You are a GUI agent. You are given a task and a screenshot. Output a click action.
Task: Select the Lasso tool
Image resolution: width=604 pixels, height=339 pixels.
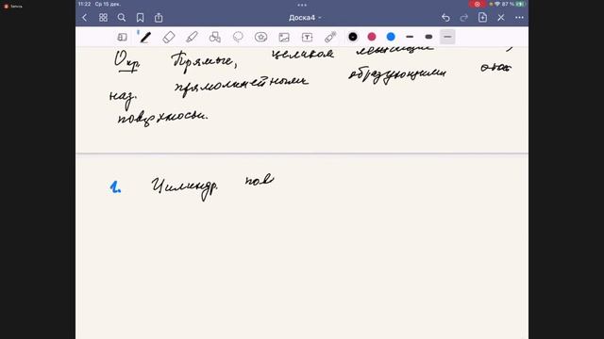coord(238,37)
